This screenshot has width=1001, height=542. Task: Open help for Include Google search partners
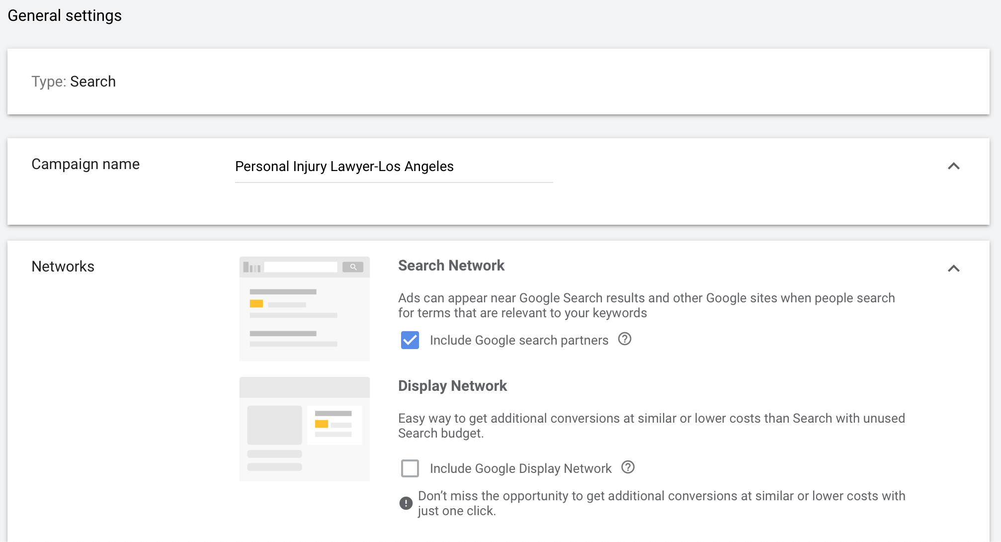coord(626,339)
